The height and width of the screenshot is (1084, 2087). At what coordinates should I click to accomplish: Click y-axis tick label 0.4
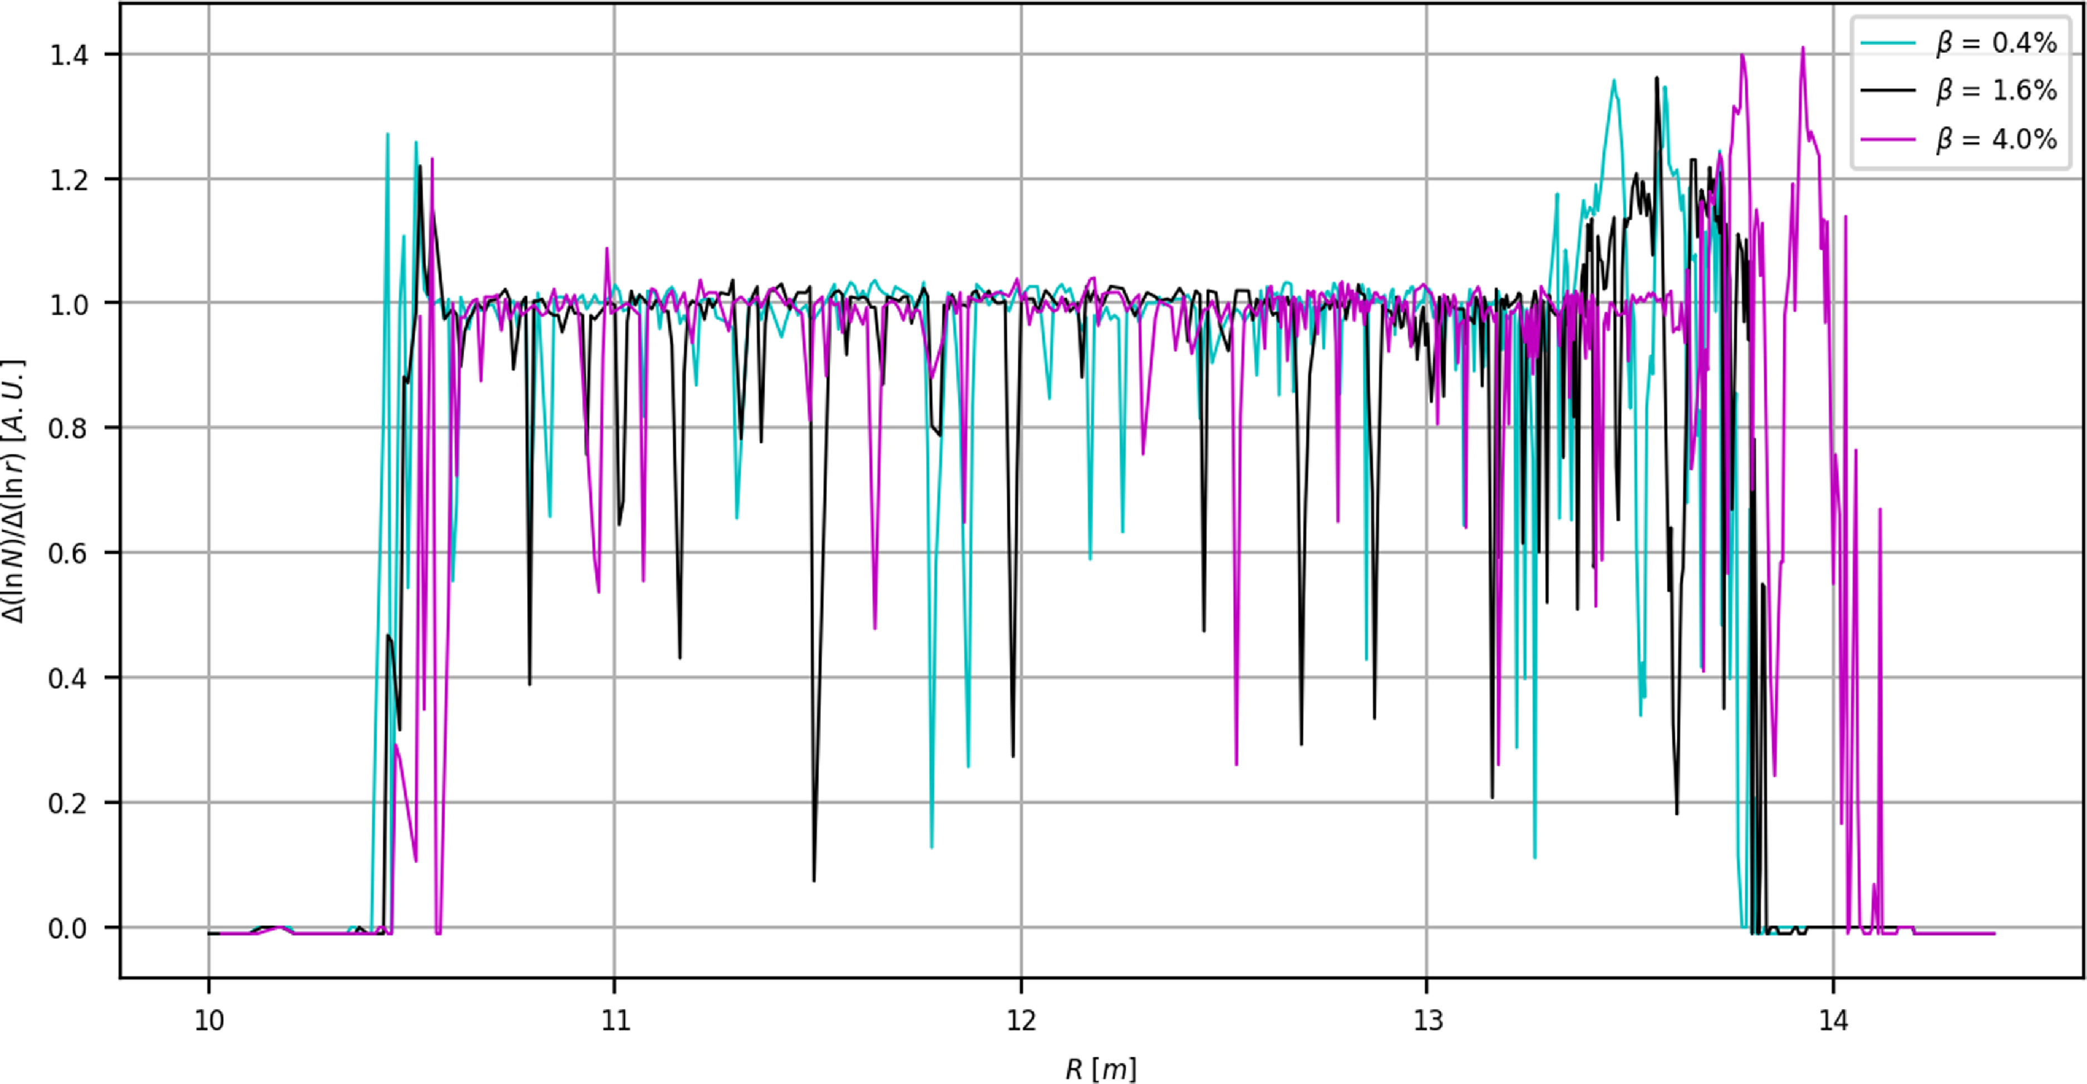coord(69,679)
